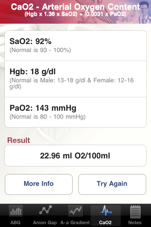The height and width of the screenshot is (227, 151).
Task: Tap the CaO2 formula subtitle in header
Action: [75, 14]
